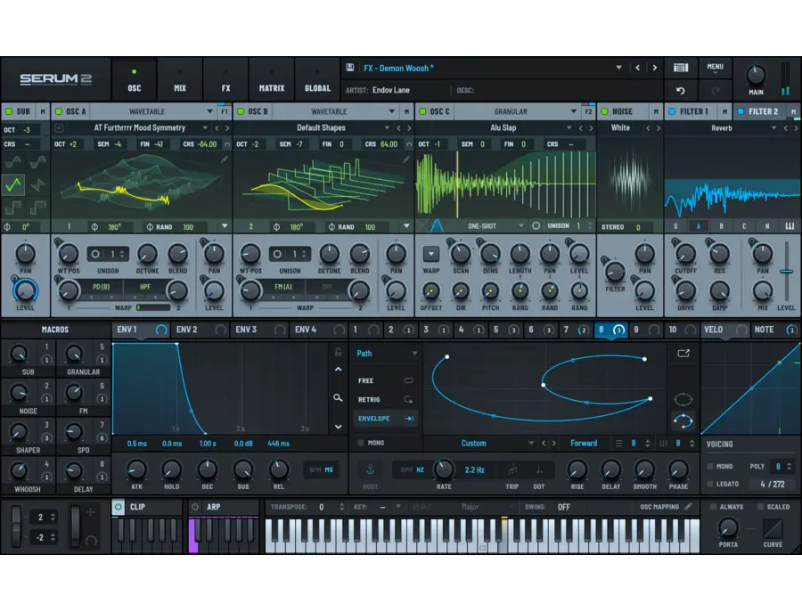802x612 pixels.
Task: Click the undo arrow icon
Action: pyautogui.click(x=680, y=91)
